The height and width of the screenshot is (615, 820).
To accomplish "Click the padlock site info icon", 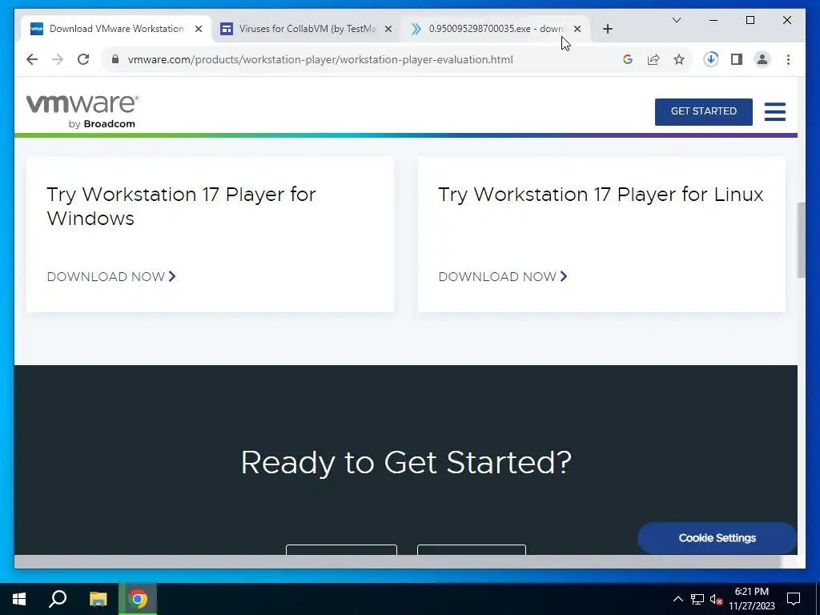I will click(x=115, y=59).
